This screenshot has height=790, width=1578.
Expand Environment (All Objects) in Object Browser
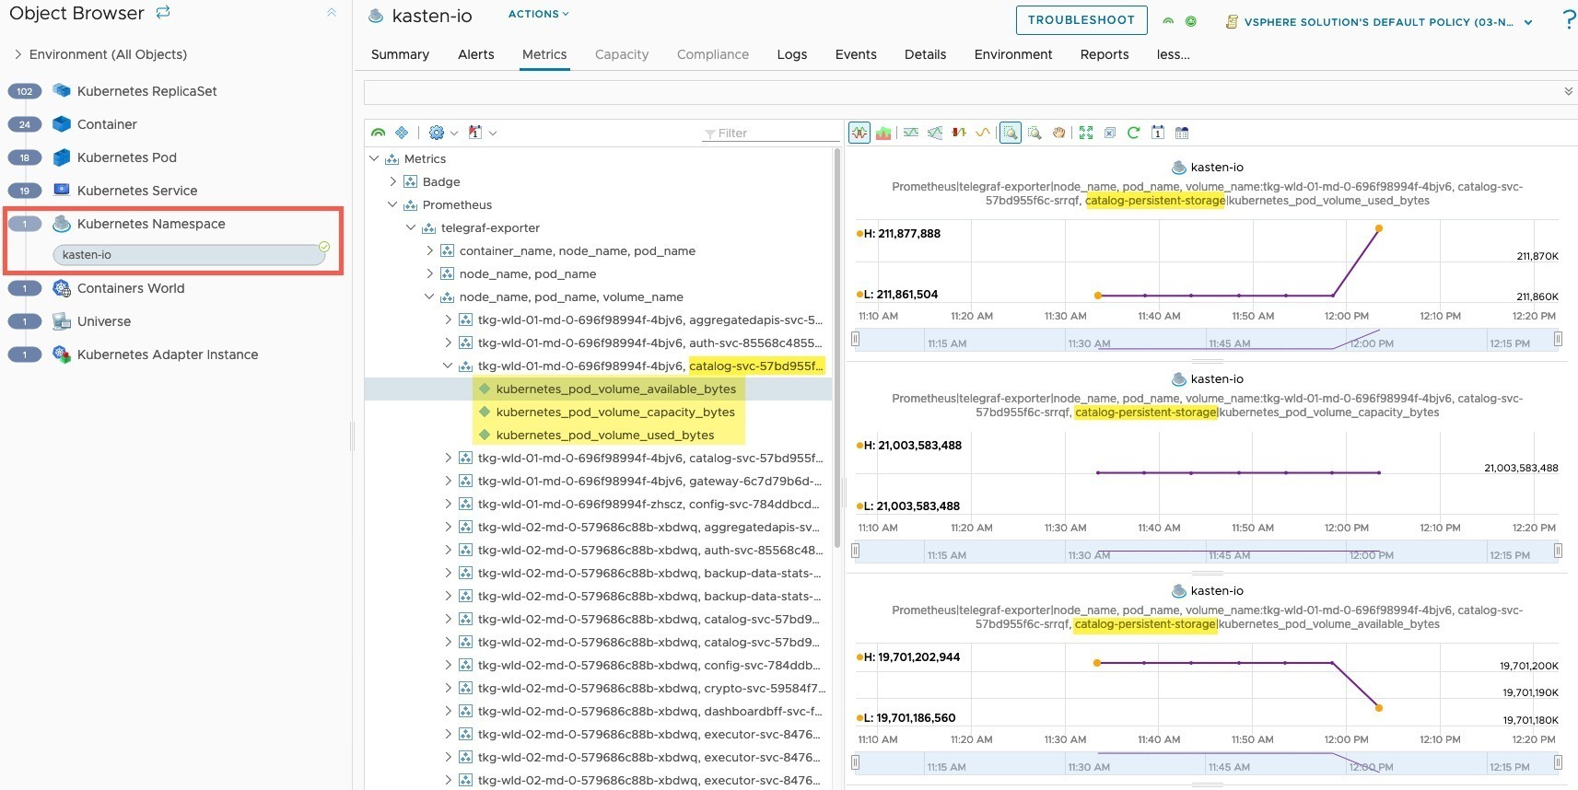pos(18,54)
